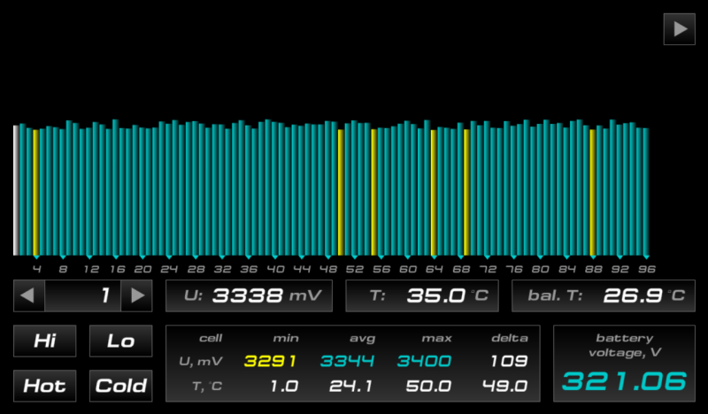
Task: Tap the Hot button
Action: click(44, 386)
